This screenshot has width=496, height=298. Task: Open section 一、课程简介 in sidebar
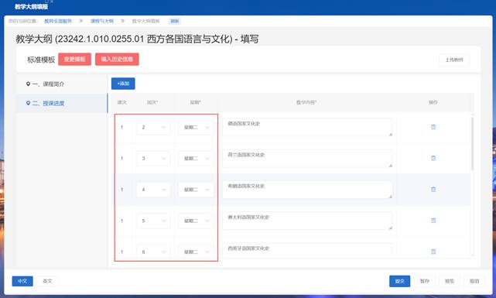(62, 84)
